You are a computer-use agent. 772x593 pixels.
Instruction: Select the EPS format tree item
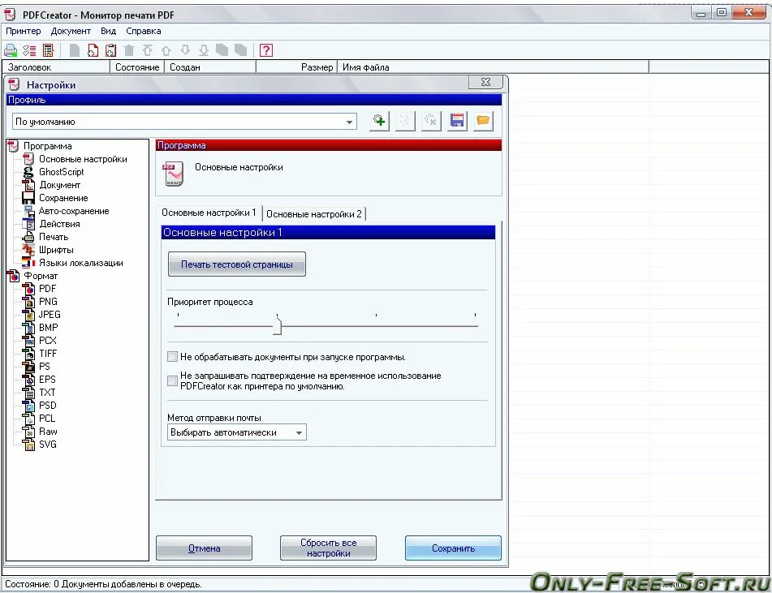[x=47, y=380]
